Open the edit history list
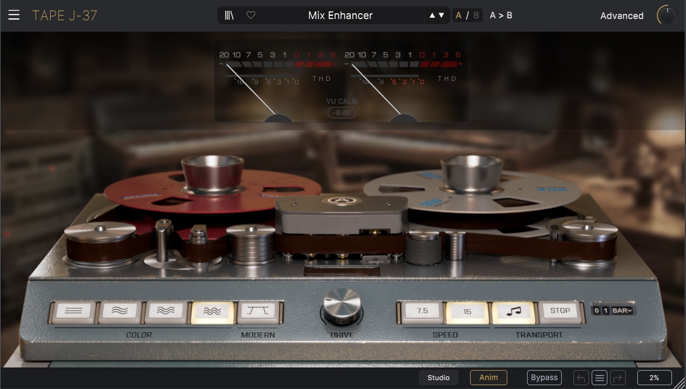Image resolution: width=686 pixels, height=389 pixels. point(599,378)
